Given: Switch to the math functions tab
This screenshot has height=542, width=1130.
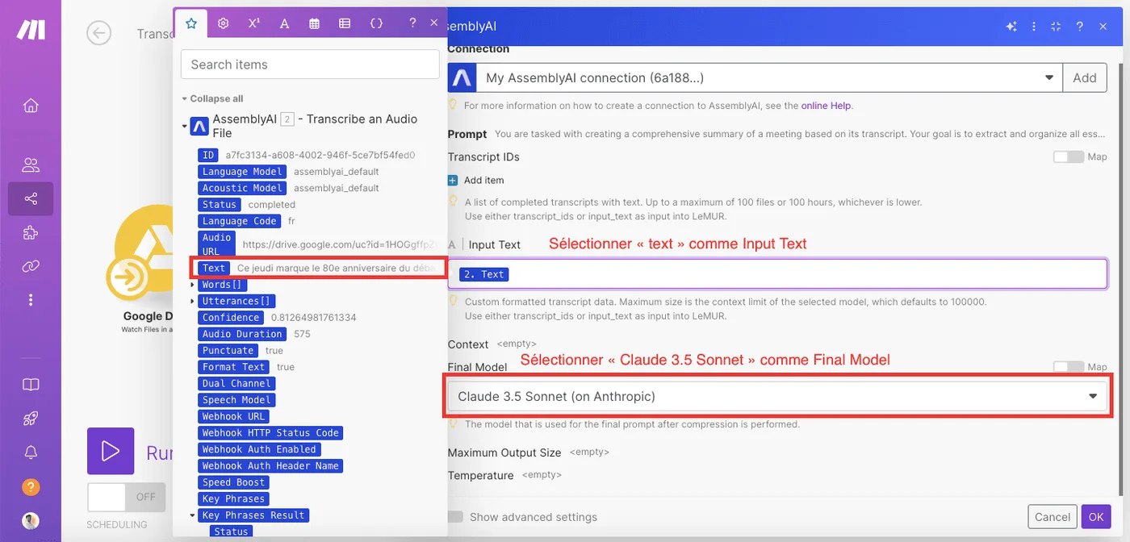Looking at the screenshot, I should pyautogui.click(x=253, y=23).
